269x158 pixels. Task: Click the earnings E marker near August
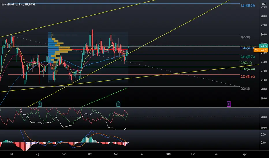point(40,103)
